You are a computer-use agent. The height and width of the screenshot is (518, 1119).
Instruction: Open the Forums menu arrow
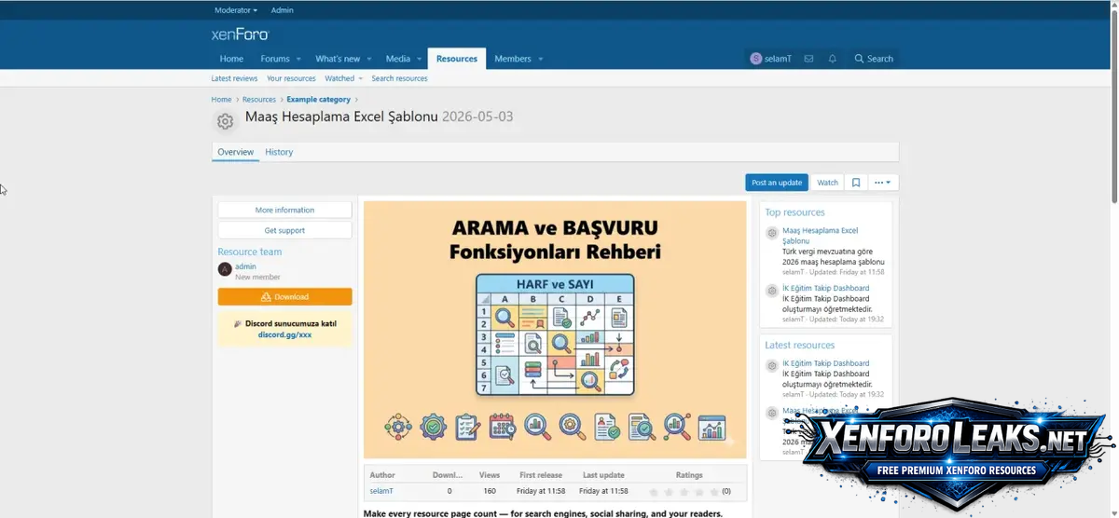tap(298, 59)
